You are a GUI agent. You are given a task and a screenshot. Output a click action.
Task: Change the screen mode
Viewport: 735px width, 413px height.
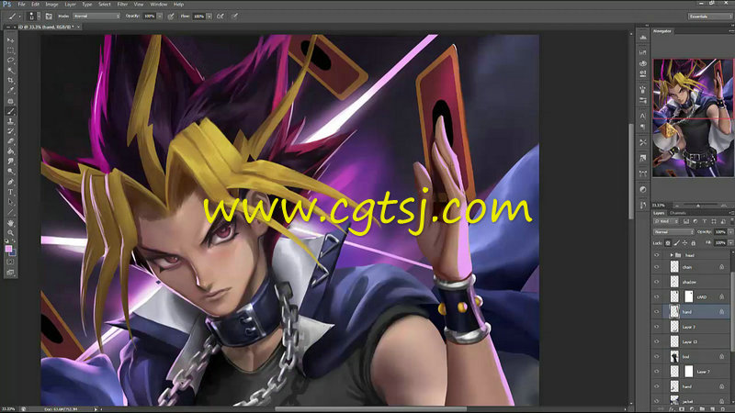pyautogui.click(x=10, y=273)
